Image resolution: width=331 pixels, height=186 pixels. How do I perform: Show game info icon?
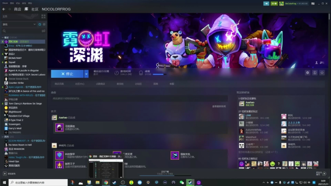coord(315,73)
